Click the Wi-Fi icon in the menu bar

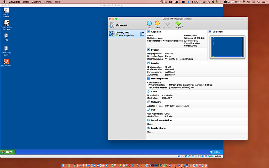click(244, 2)
